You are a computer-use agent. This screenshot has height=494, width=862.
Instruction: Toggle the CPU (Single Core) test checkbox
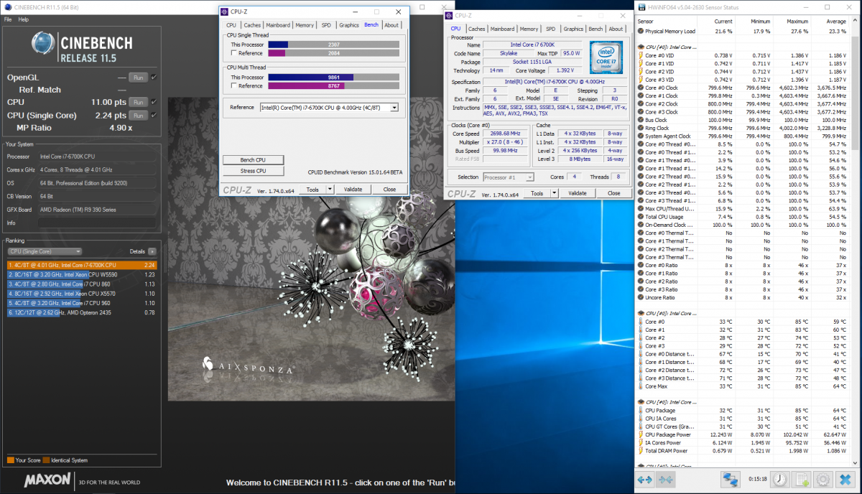pos(153,115)
